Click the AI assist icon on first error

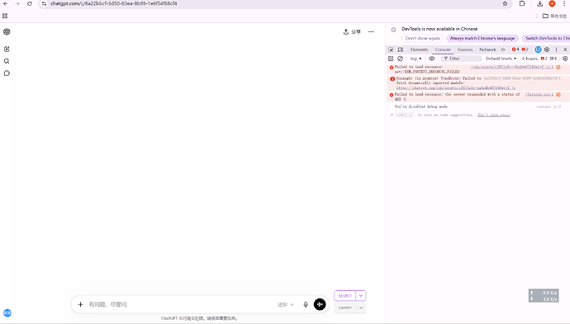558,67
